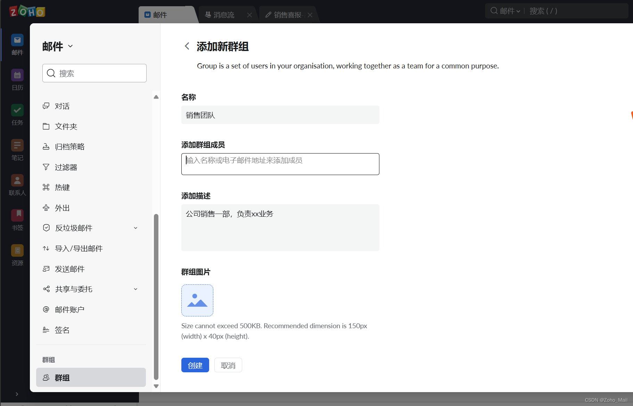Open 邮件账户 settings
Viewport: 633px width, 406px height.
[91, 309]
